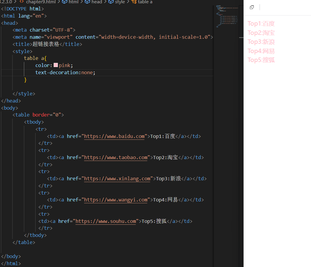Click the closing </table> tag line
Image resolution: width=311 pixels, height=267 pixels.
click(x=24, y=242)
